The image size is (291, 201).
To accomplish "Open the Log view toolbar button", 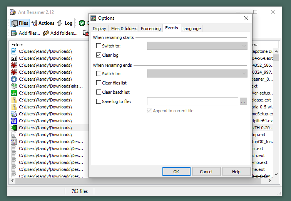I will coord(65,23).
